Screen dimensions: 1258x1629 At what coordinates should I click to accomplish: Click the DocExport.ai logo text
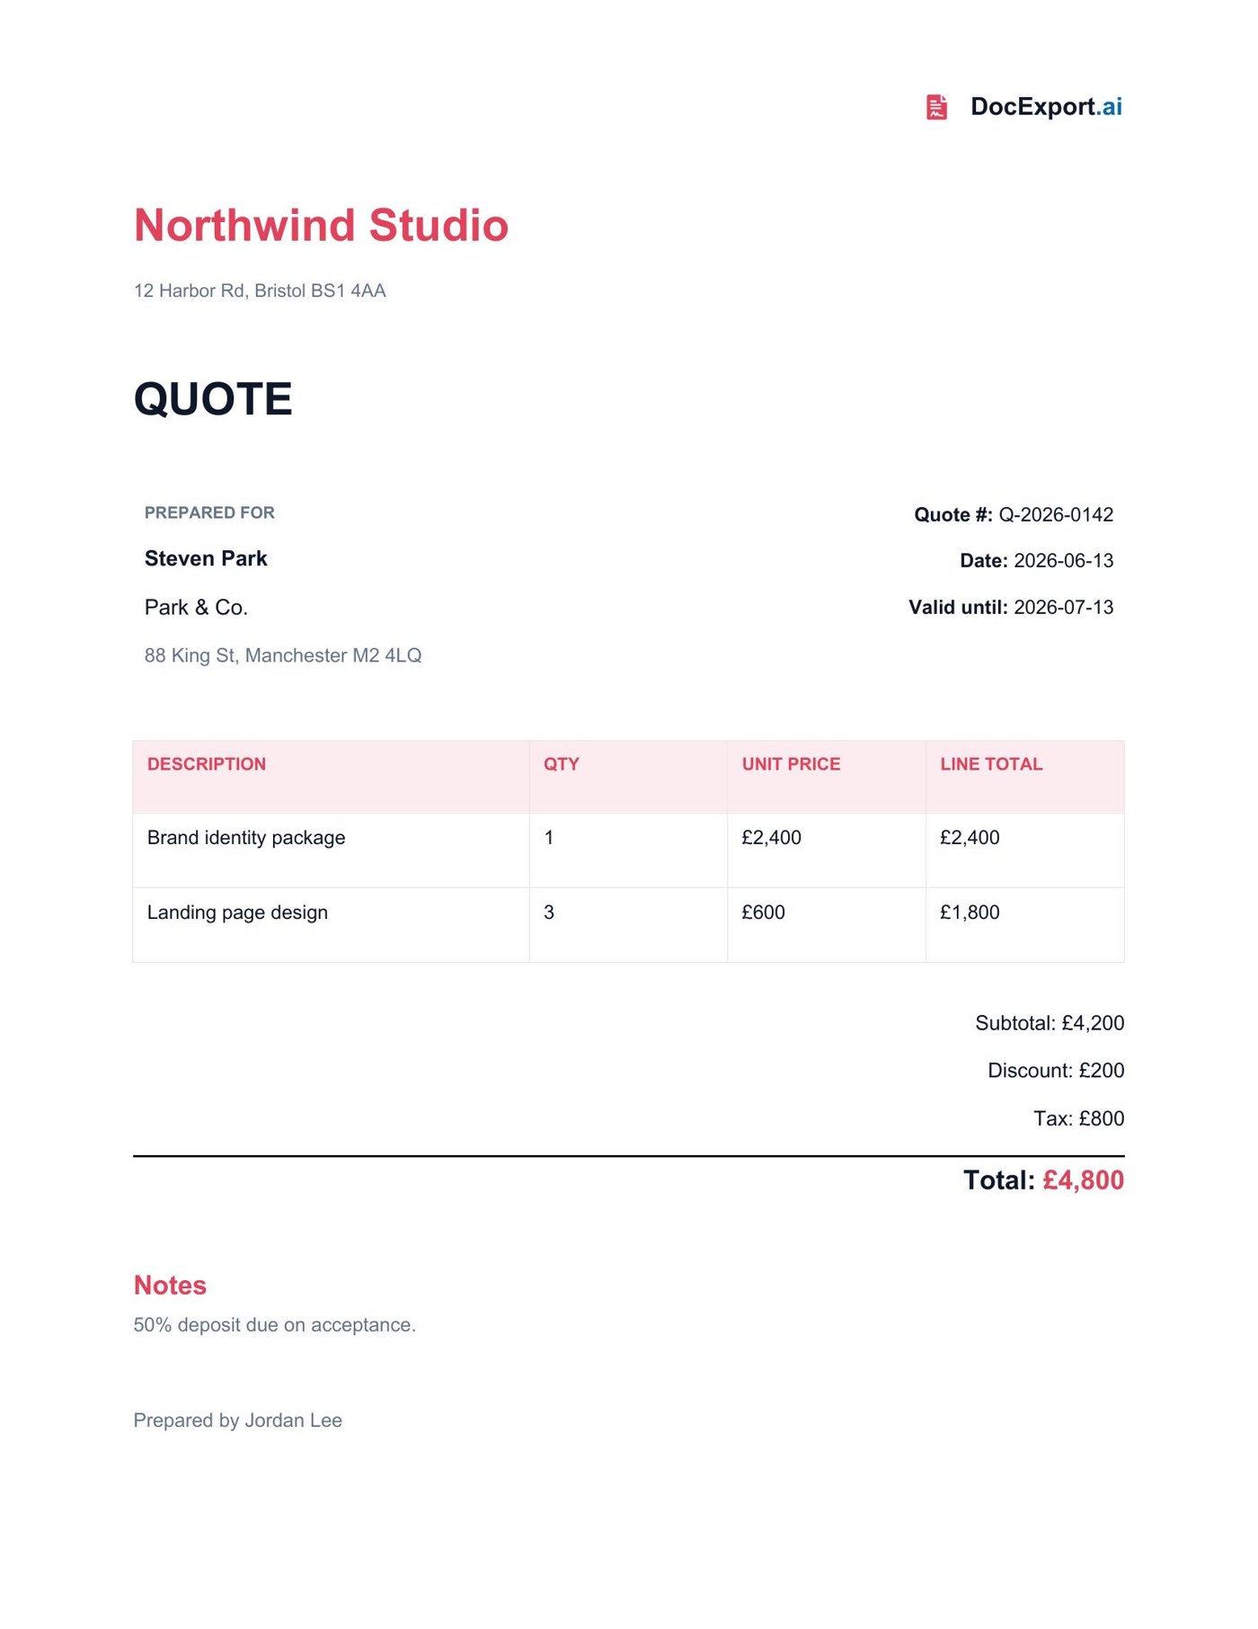pyautogui.click(x=1046, y=107)
